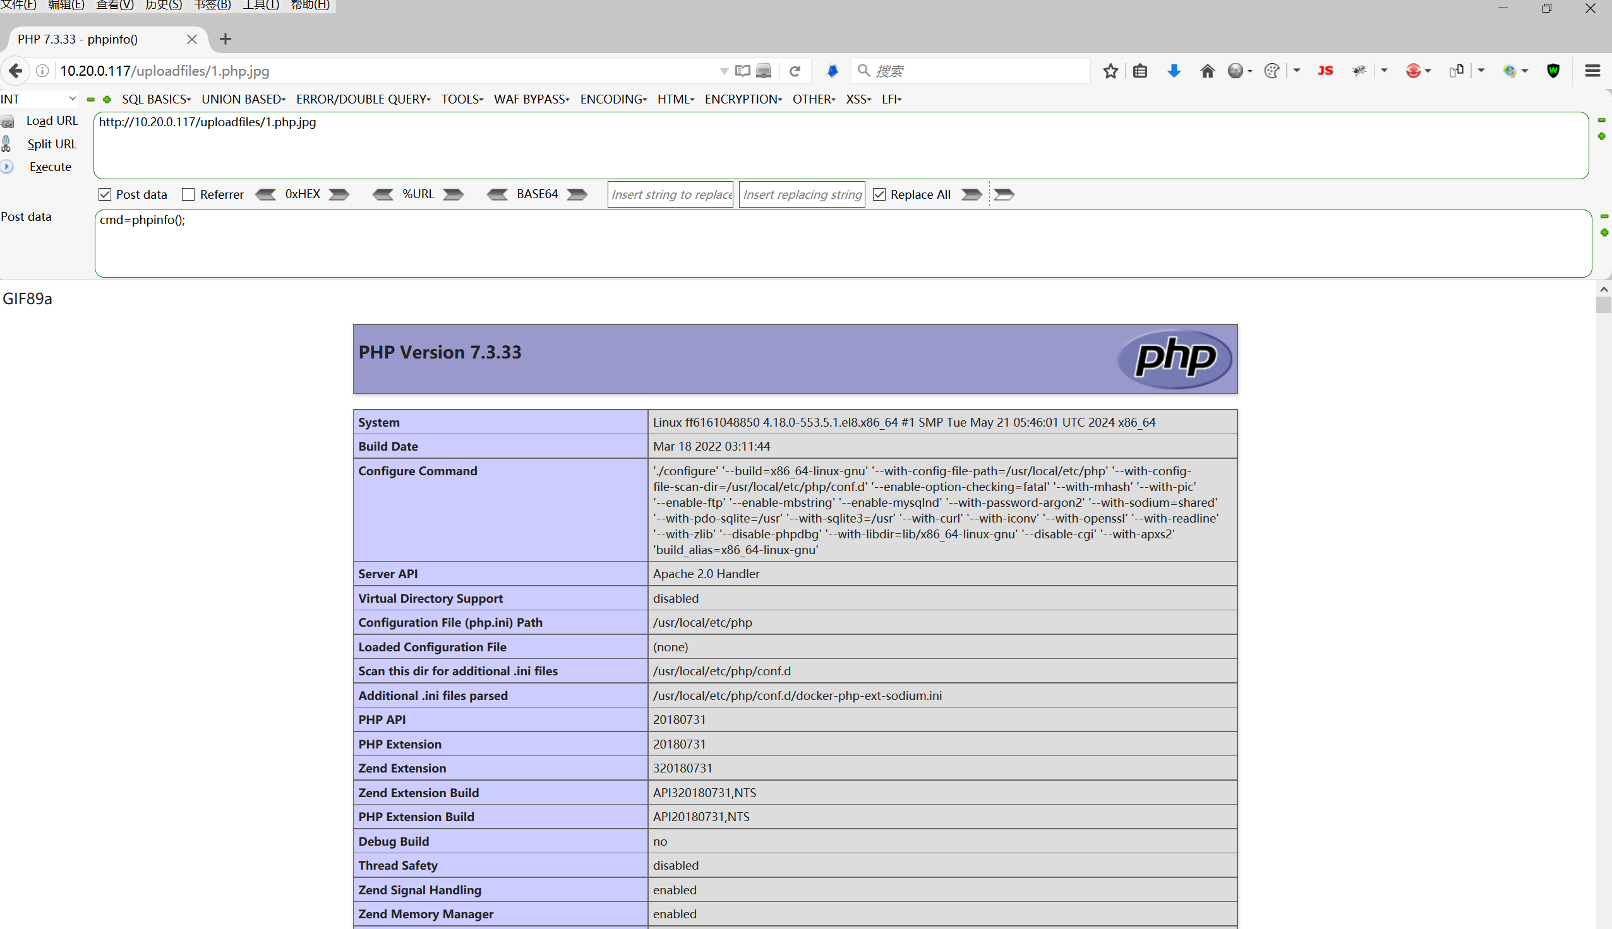This screenshot has width=1612, height=929.
Task: Click the home icon
Action: pyautogui.click(x=1206, y=71)
